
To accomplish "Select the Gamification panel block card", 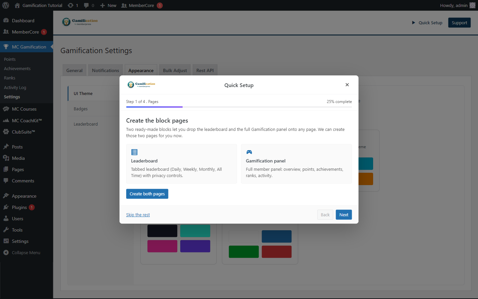I will click(296, 164).
